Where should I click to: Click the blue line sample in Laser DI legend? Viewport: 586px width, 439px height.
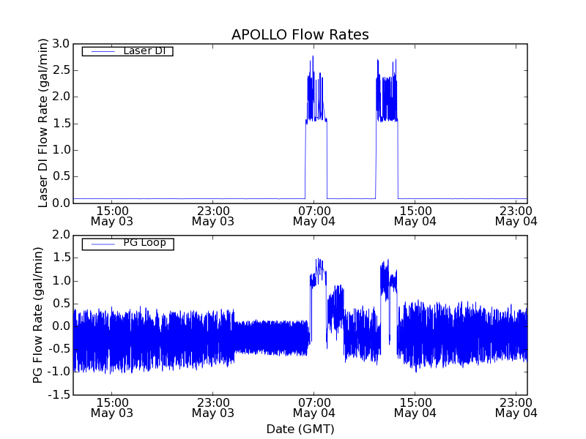point(102,51)
